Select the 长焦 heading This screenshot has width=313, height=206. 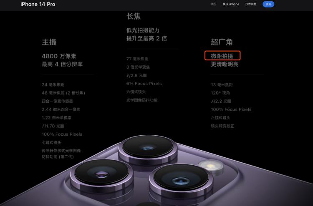click(134, 16)
